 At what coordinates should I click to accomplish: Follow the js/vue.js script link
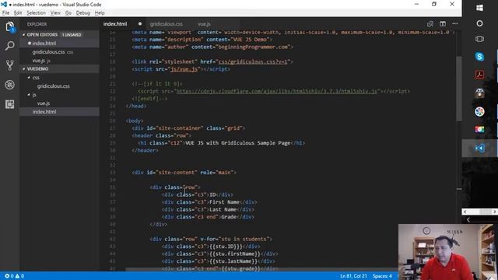point(184,69)
